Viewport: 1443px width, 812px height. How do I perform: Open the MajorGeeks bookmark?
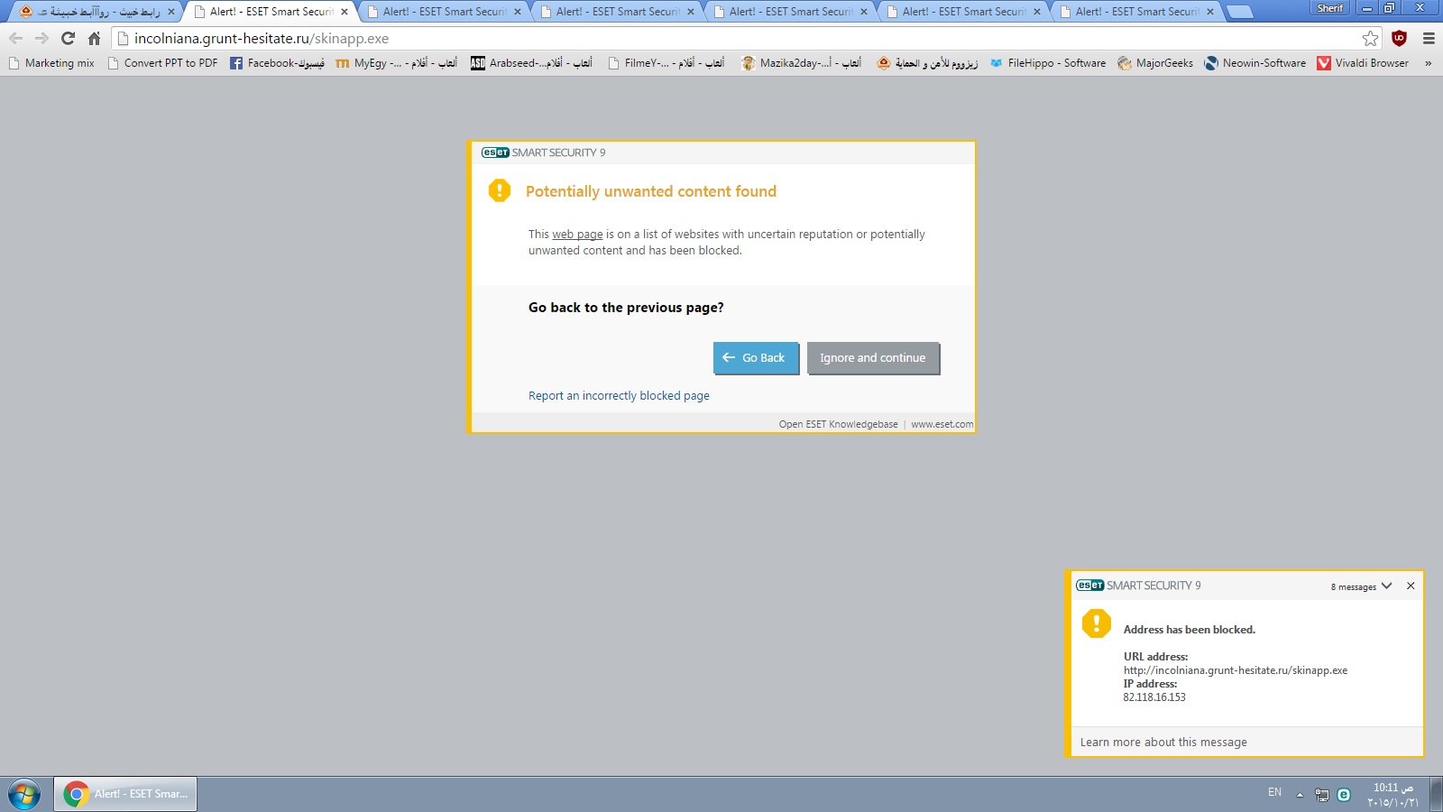(x=1155, y=63)
